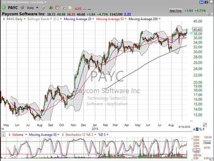Screen dimensions: 214x161
Task: Click the small arrow beside 3.5M scale
Action: (192, 139)
